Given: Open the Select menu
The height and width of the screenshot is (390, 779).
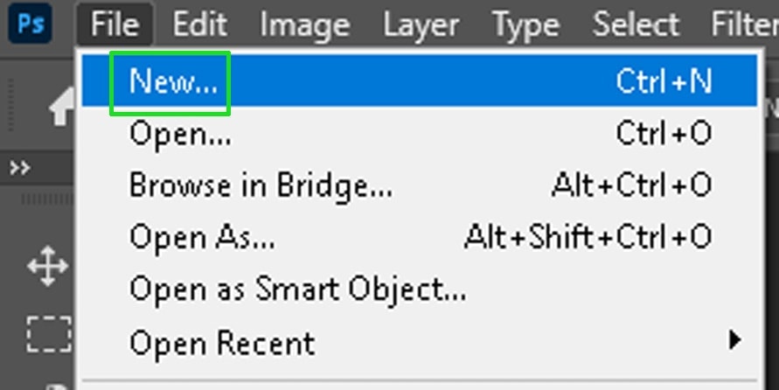Looking at the screenshot, I should click(636, 24).
